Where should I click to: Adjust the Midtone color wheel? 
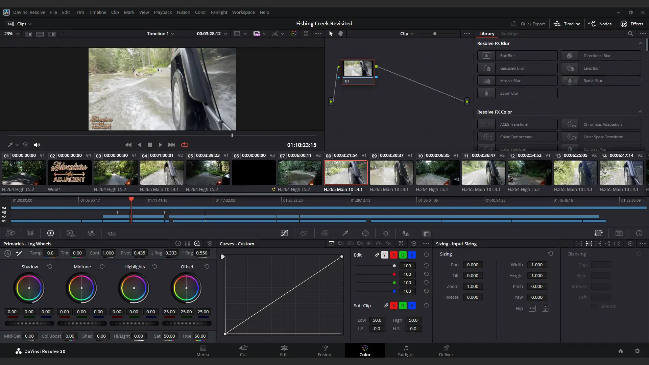coord(81,288)
